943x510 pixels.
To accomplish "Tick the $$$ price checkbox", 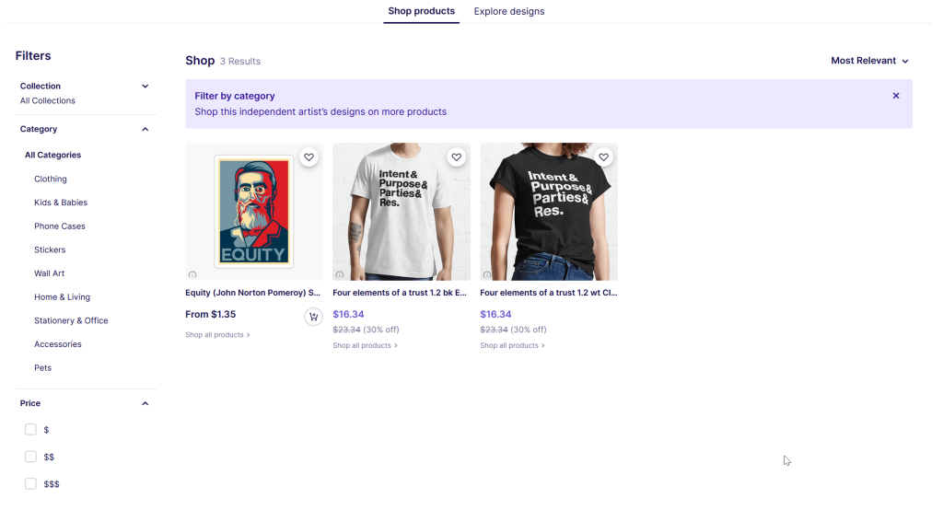I will (30, 483).
